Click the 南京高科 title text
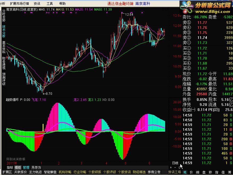 (143, 4)
